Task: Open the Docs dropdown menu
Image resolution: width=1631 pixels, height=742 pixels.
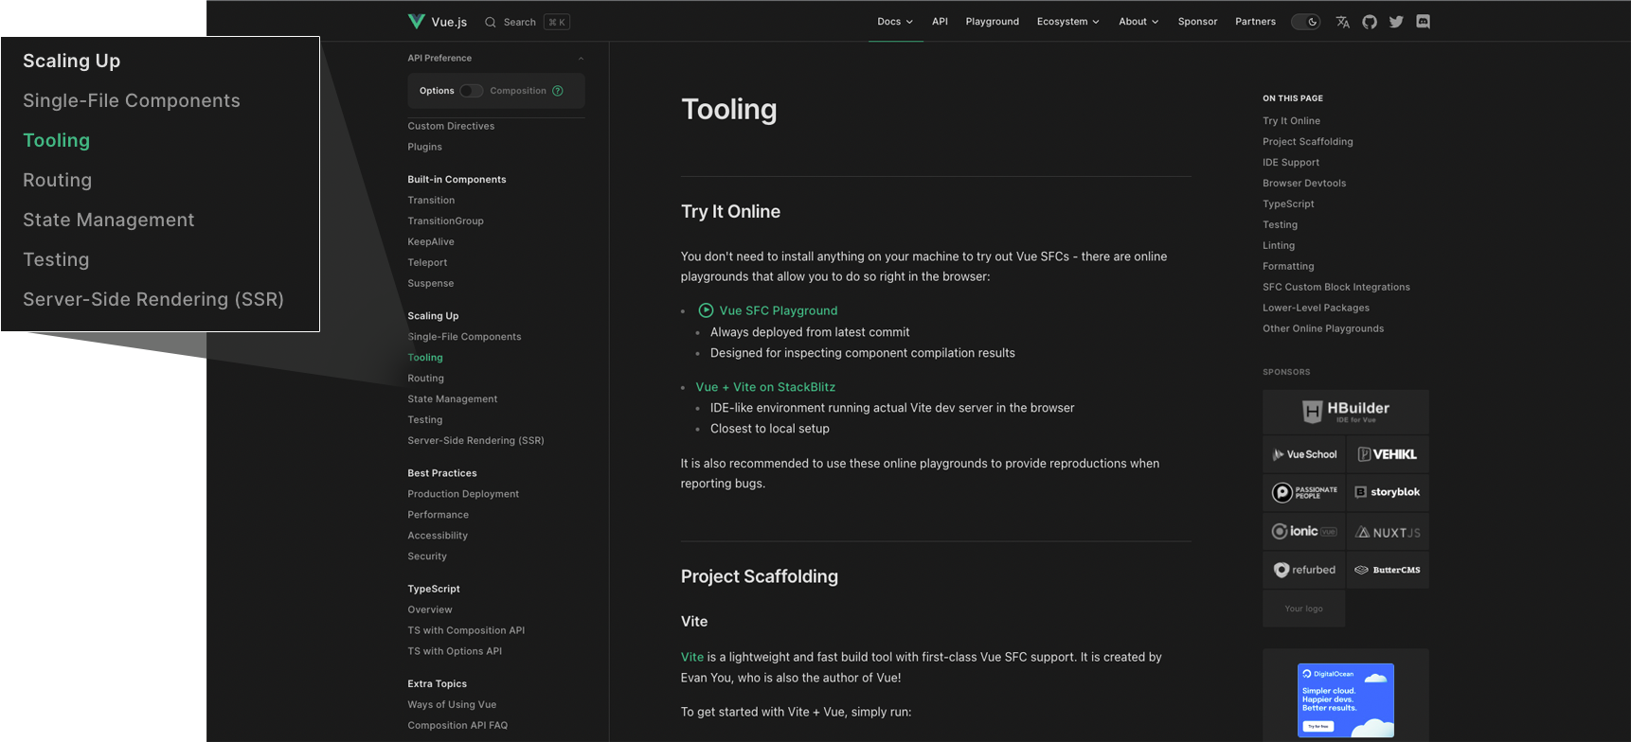Action: point(895,22)
